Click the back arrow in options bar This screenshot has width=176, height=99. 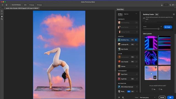pos(2,5)
